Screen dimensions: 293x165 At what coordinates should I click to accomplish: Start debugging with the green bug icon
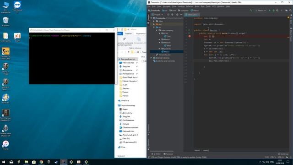pyautogui.click(x=274, y=11)
